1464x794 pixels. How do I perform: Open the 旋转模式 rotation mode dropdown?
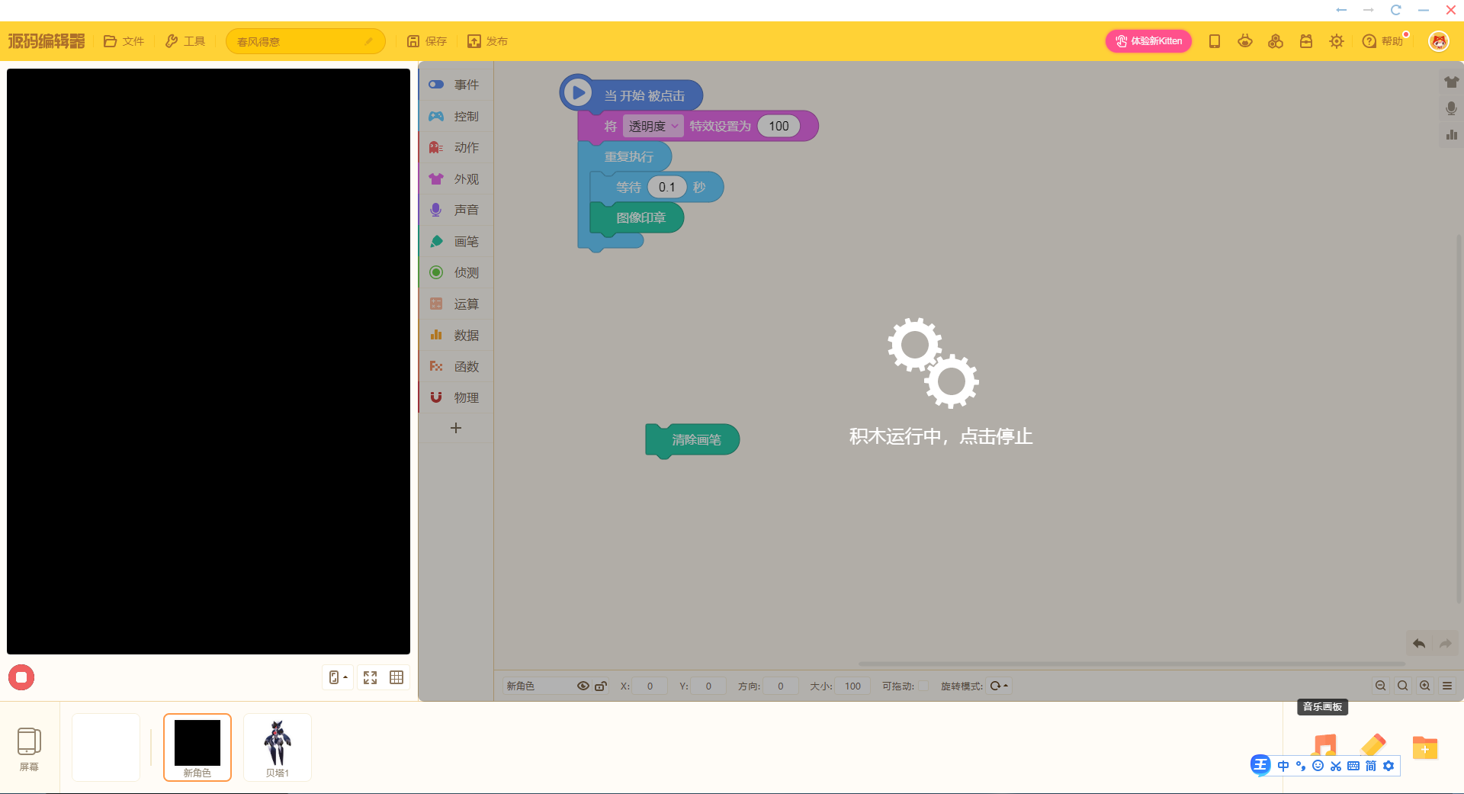pos(998,686)
